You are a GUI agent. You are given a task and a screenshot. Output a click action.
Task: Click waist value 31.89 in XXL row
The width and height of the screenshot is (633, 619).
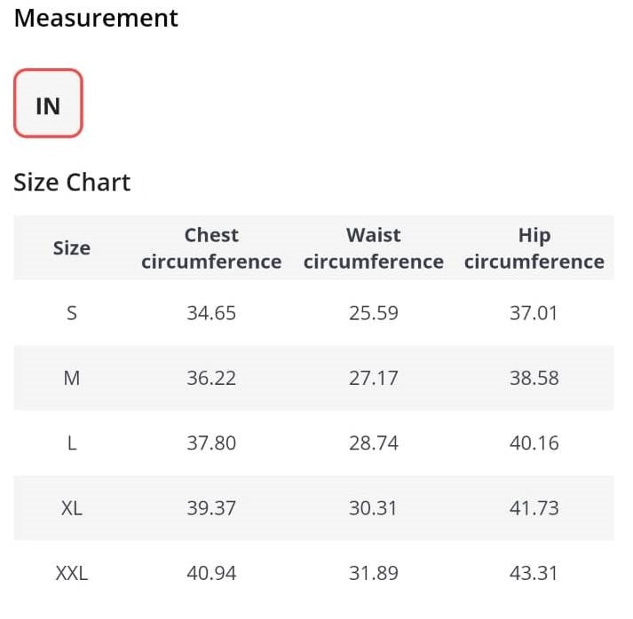click(374, 573)
